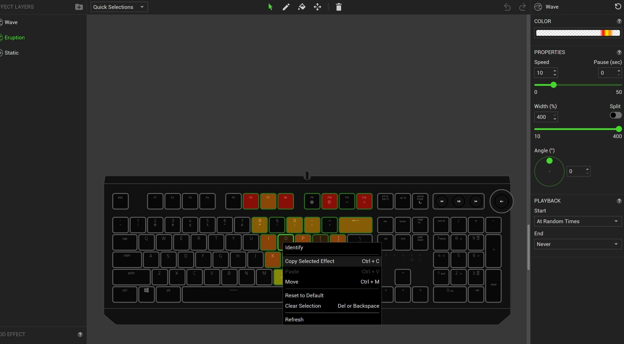Click the undo arrow icon
The image size is (624, 344).
pos(507,7)
